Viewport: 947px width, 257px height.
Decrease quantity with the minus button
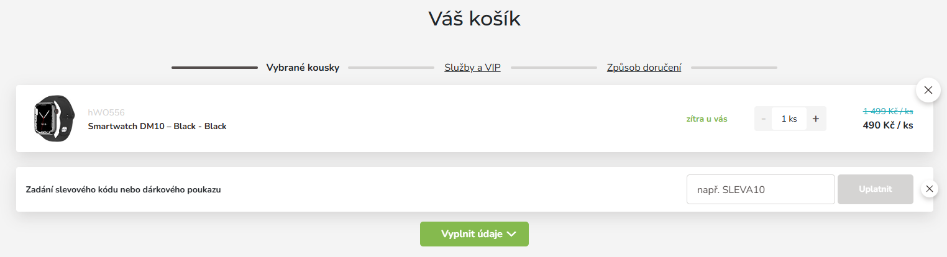763,119
